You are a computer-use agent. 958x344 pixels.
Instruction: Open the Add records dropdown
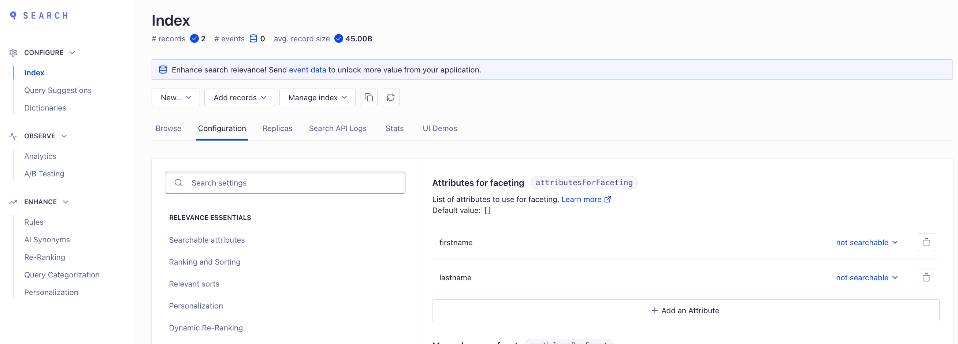coord(239,97)
